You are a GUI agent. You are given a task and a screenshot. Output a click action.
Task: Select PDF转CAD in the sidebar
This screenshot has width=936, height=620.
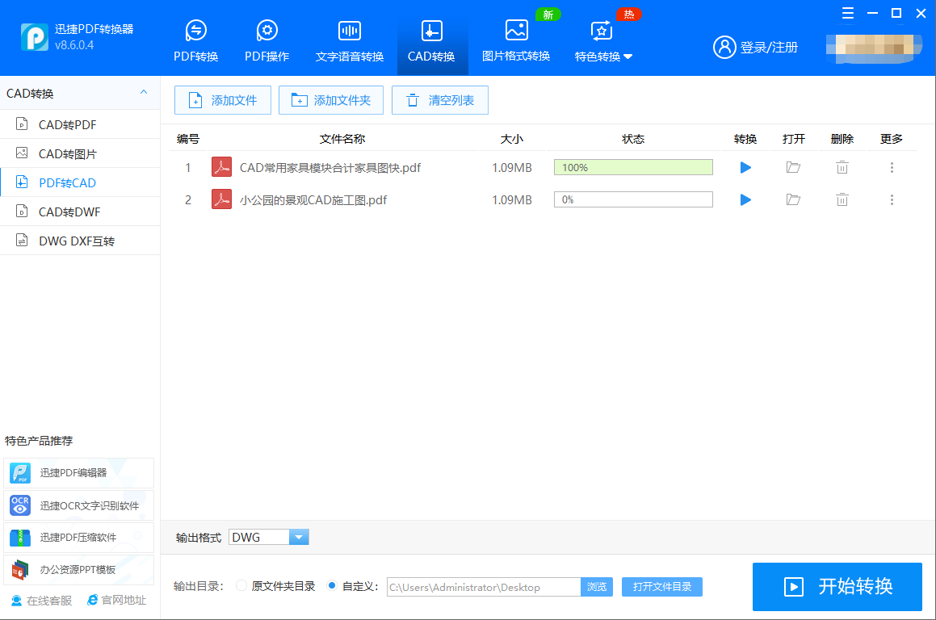(80, 182)
